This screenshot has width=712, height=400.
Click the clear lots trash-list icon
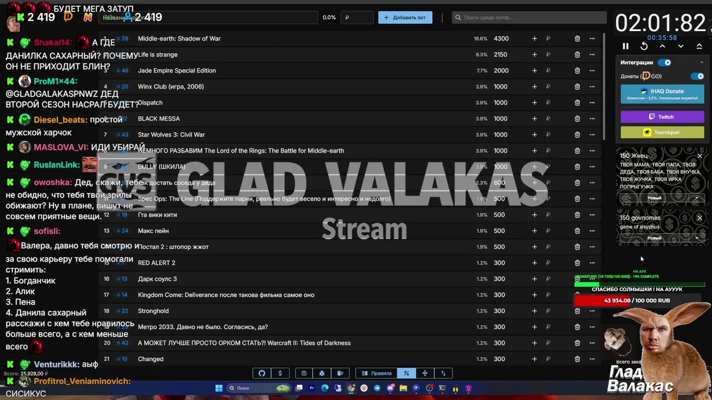click(x=340, y=373)
